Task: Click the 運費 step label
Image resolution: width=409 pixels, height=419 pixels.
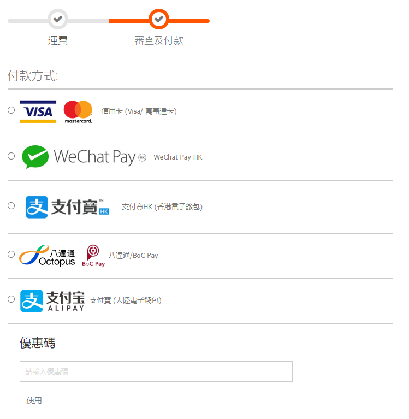Action: tap(58, 40)
